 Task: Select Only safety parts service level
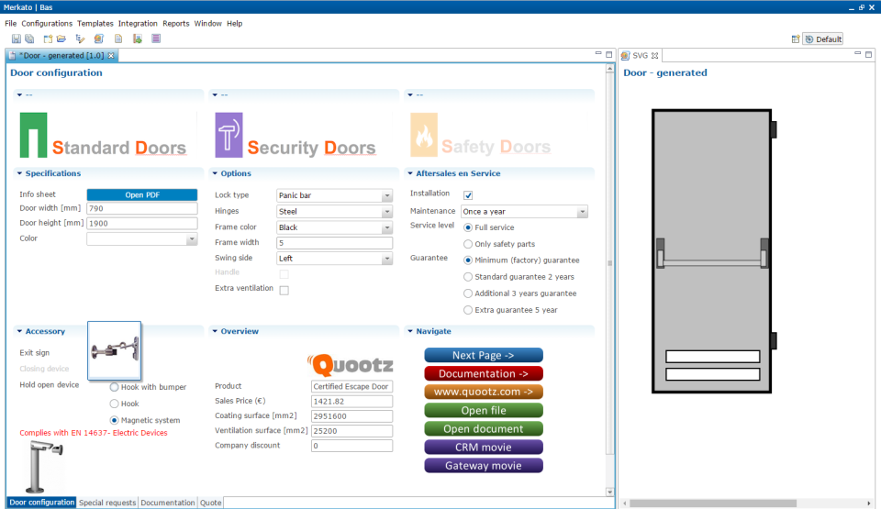point(468,244)
